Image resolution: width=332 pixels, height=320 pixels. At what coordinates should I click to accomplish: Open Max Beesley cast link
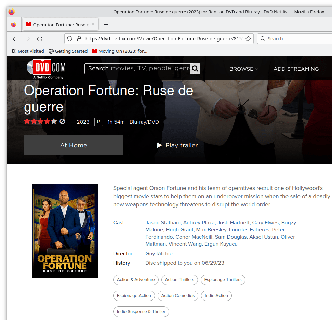[x=211, y=230]
